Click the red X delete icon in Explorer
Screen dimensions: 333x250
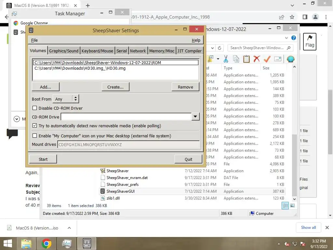click(x=257, y=59)
